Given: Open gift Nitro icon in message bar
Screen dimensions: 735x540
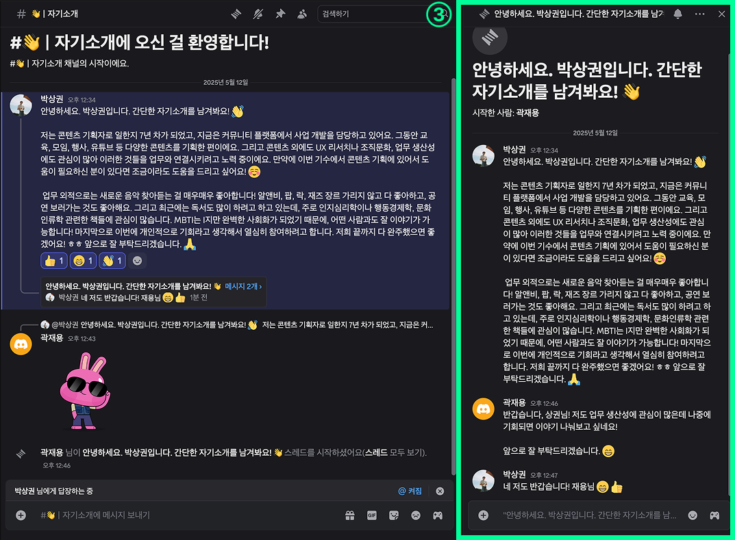Looking at the screenshot, I should pos(349,515).
